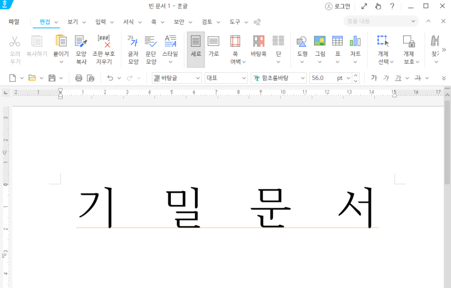The width and height of the screenshot is (451, 288).
Task: Expand the strikethrough style dropdown arrow
Action: 427,78
